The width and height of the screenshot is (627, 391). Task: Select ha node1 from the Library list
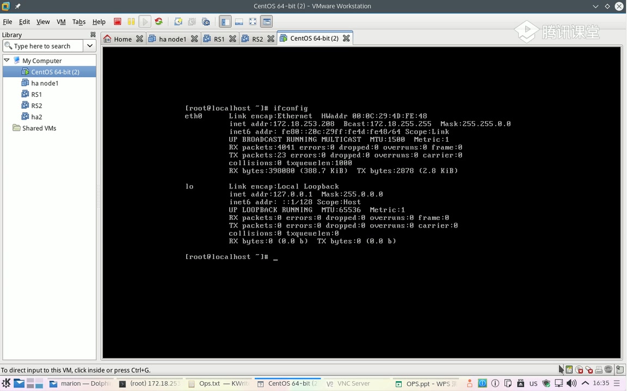click(45, 83)
